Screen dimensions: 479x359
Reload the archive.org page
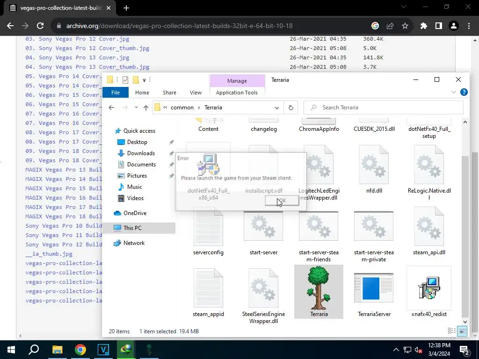(40, 26)
